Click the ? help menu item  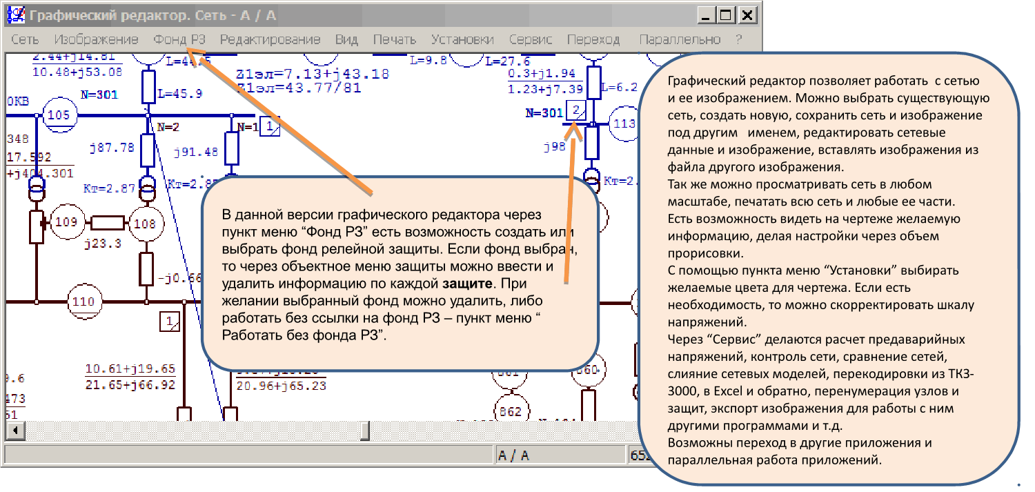tap(738, 39)
